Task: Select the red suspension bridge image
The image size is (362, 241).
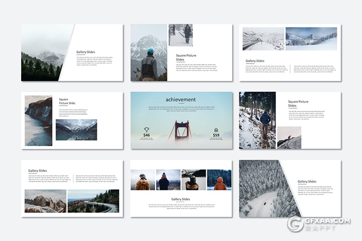Action: [181, 131]
